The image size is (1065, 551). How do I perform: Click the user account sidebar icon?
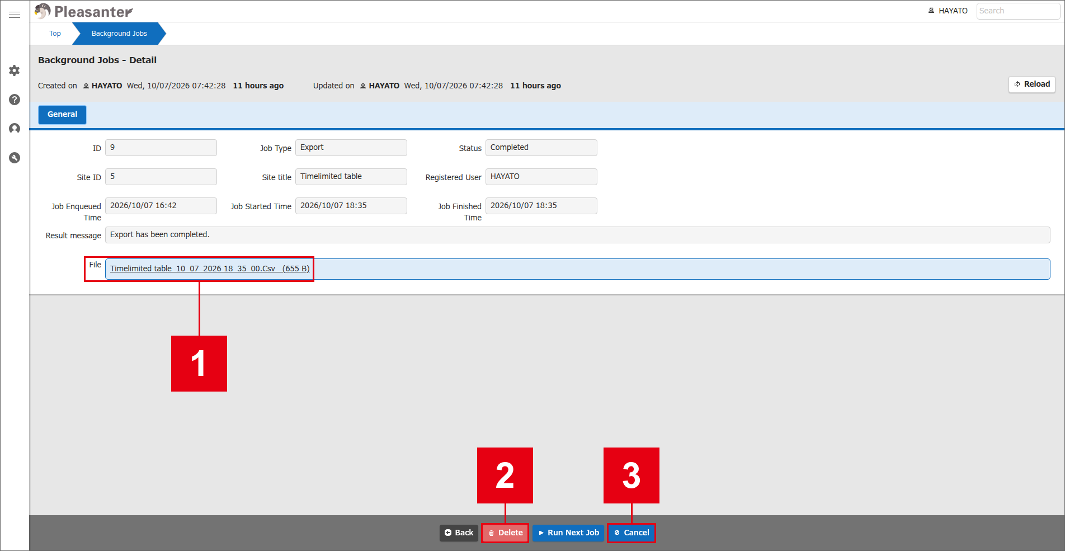15,129
